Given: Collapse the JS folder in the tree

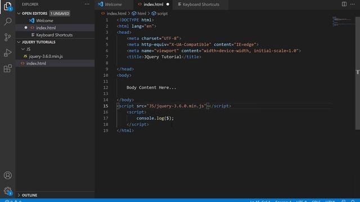Looking at the screenshot, I should (23, 49).
